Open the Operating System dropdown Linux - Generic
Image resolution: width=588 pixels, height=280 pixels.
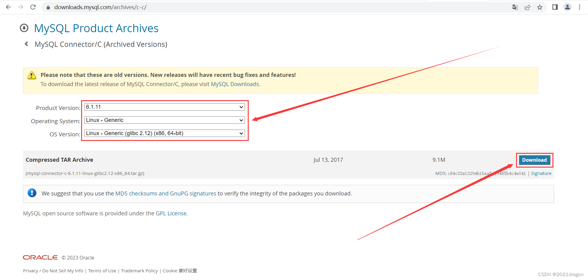pyautogui.click(x=164, y=120)
